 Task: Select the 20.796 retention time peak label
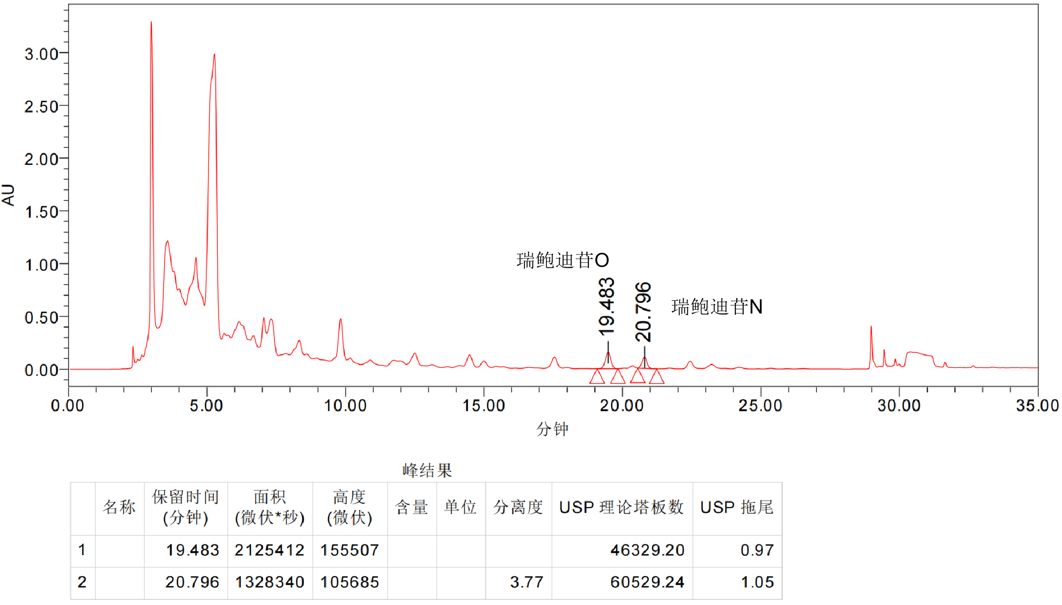tap(643, 312)
